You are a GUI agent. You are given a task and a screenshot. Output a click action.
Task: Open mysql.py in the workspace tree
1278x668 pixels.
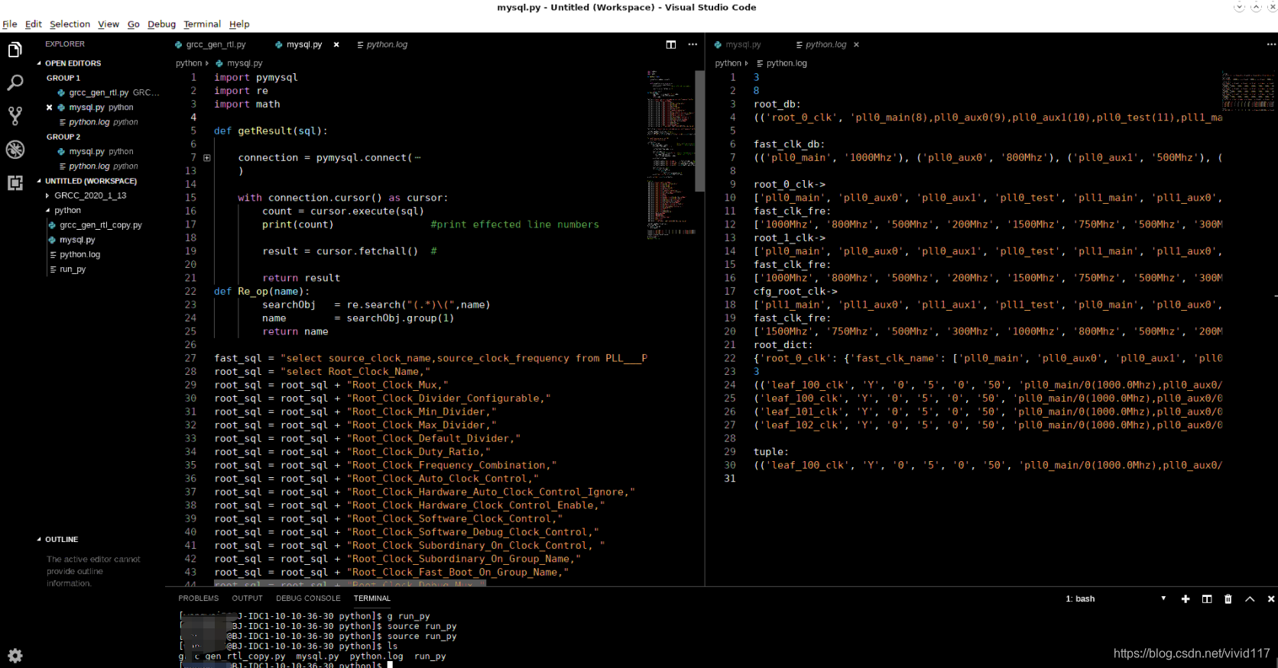[77, 240]
